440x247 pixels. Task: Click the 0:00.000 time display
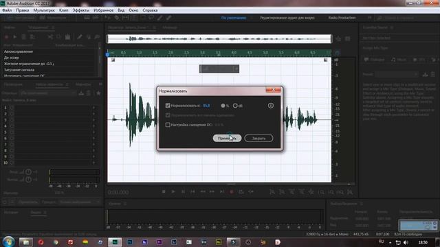coord(118,192)
